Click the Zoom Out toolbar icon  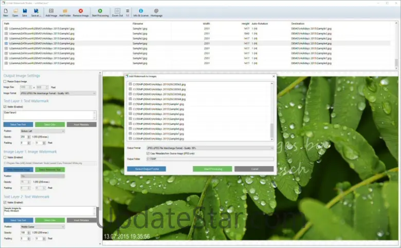coord(117,12)
